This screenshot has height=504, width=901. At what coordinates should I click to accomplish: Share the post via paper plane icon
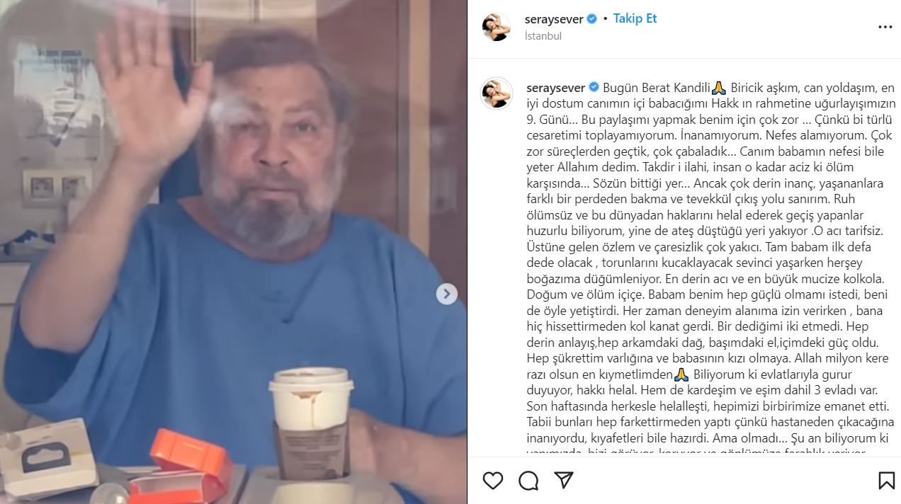pos(564,481)
